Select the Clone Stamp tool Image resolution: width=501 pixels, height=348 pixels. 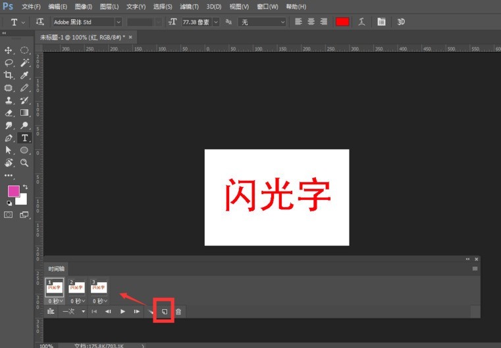9,100
